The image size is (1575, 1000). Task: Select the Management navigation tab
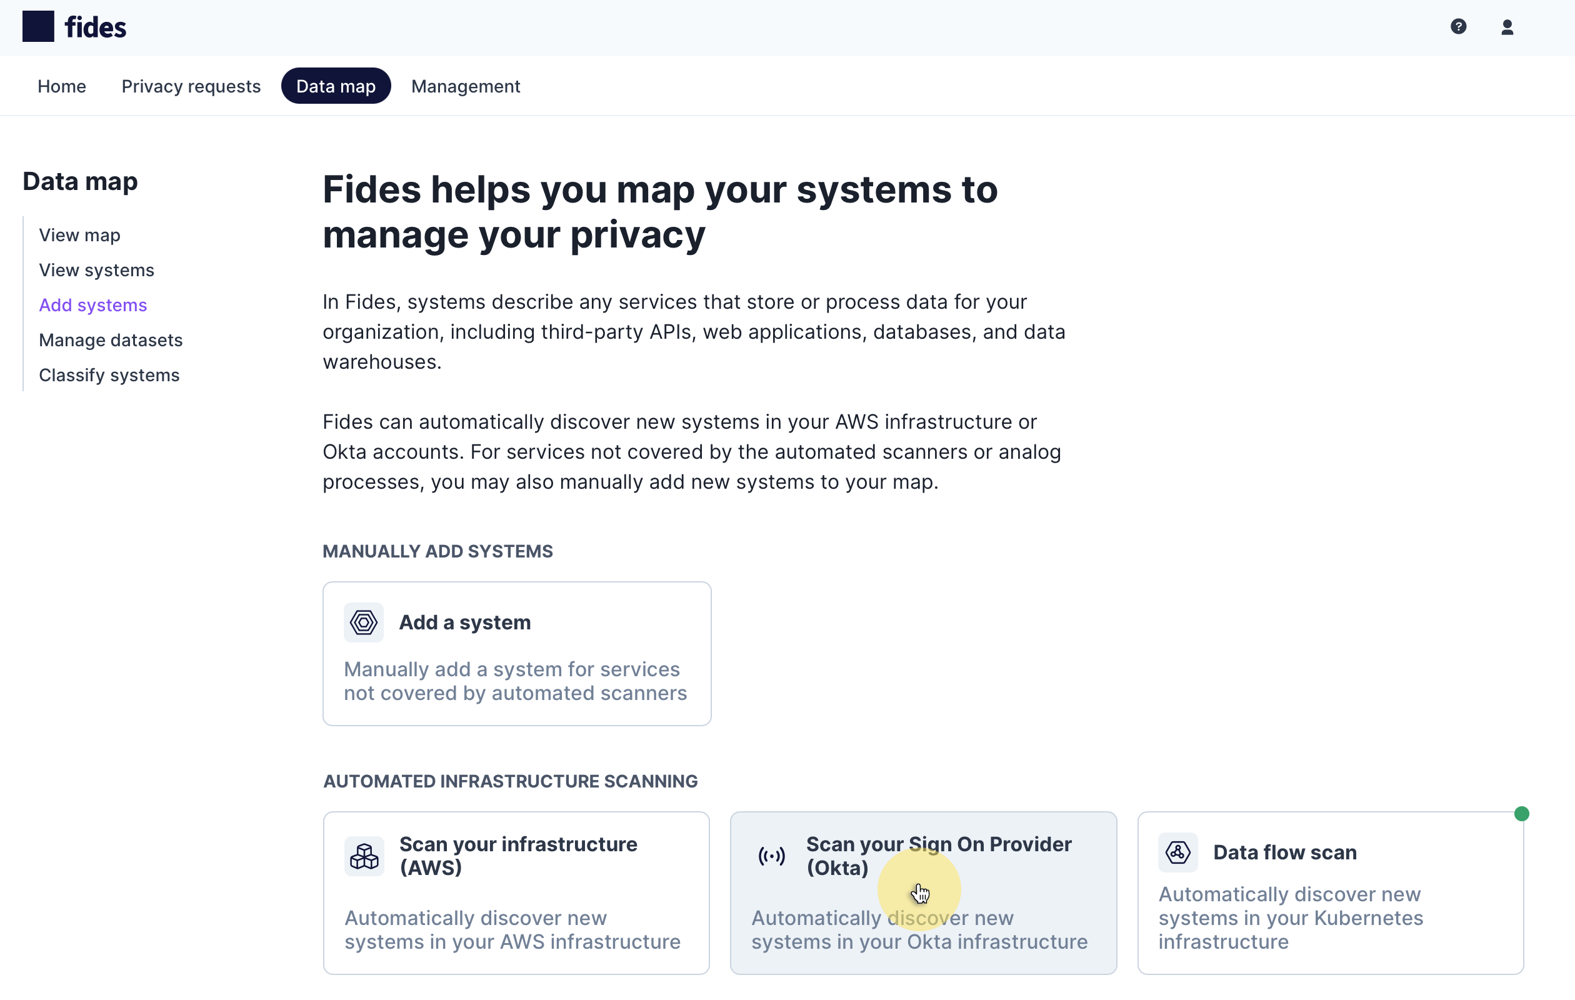(x=465, y=85)
